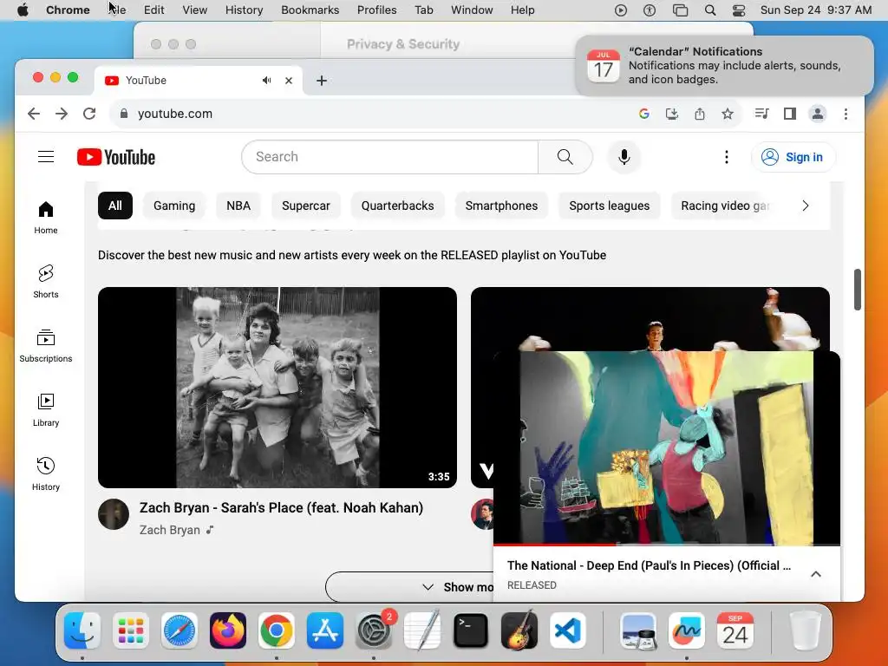Expand section with Show more button
The image size is (888, 666).
tap(410, 587)
